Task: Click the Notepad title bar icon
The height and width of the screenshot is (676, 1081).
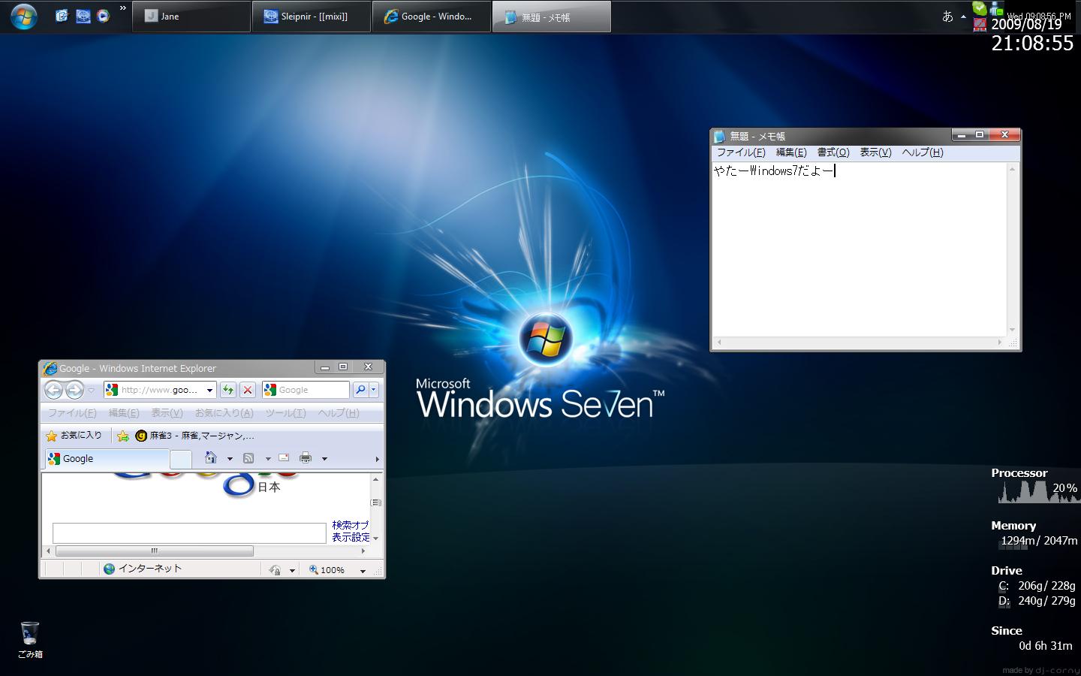Action: click(x=720, y=136)
